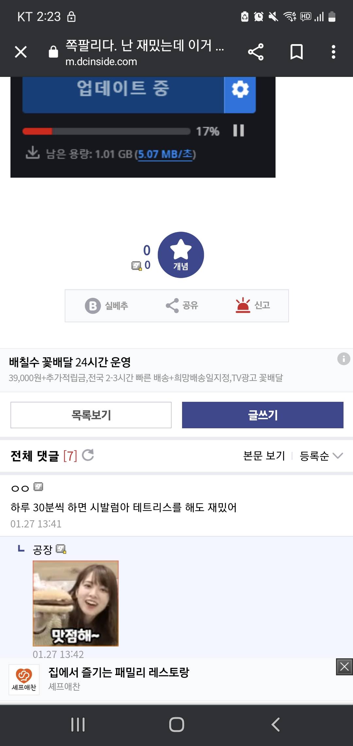Viewport: 353px width, 746px height.
Task: Open the 배칠수 꽃배달 ad link
Action: pyautogui.click(x=70, y=362)
